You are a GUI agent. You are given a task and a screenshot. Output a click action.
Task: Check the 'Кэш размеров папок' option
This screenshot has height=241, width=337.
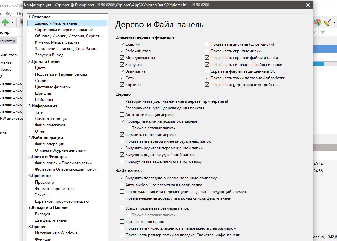tap(122, 222)
